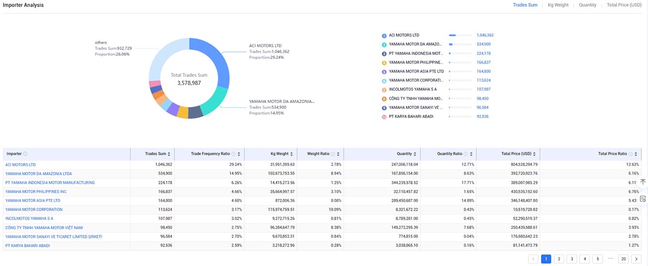Sort table by Trades Sum arrows
The height and width of the screenshot is (266, 648).
[x=169, y=154]
